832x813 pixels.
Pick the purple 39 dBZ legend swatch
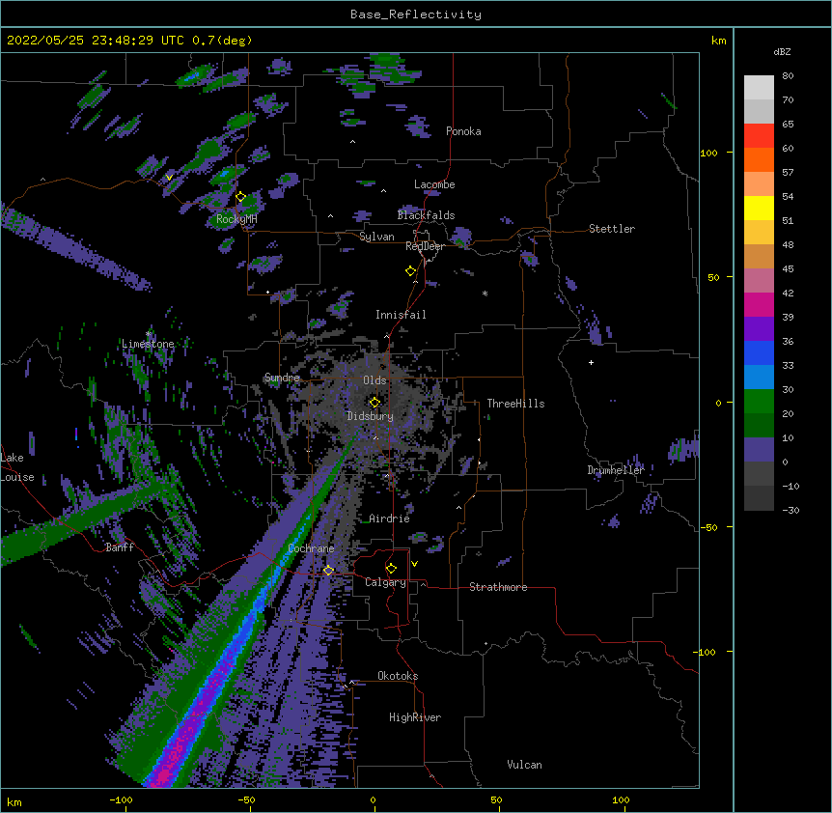point(759,329)
